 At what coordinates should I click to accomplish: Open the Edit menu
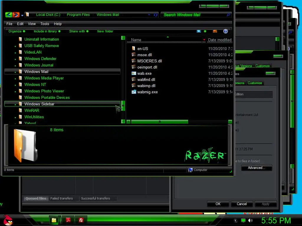click(x=20, y=24)
